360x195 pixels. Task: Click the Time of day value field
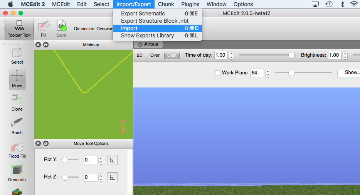tap(221, 55)
